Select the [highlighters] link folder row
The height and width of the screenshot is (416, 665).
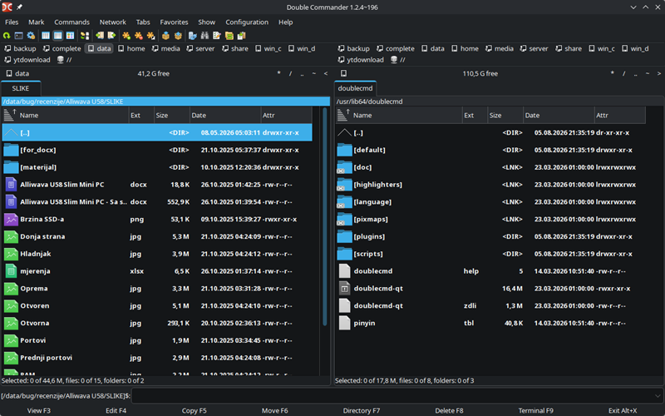(x=490, y=185)
